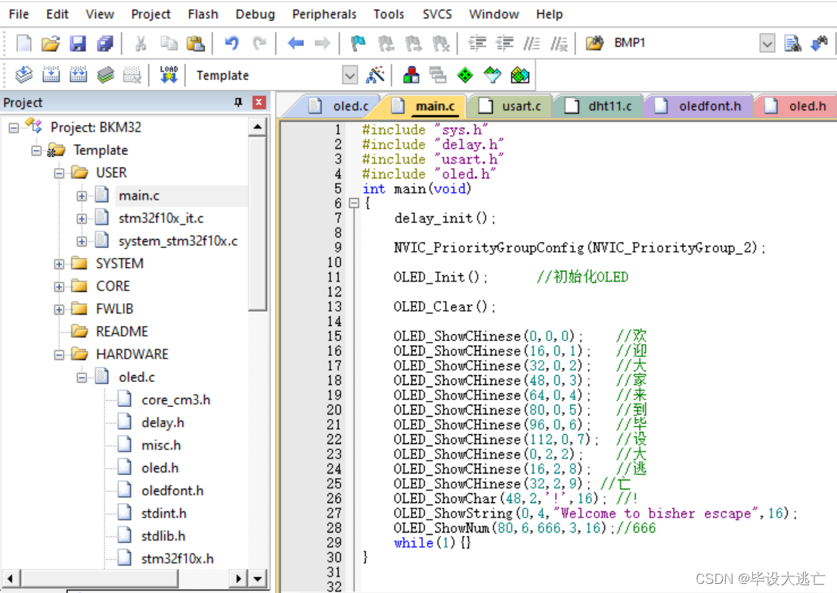Expand the FWLIB folder group

pos(59,309)
